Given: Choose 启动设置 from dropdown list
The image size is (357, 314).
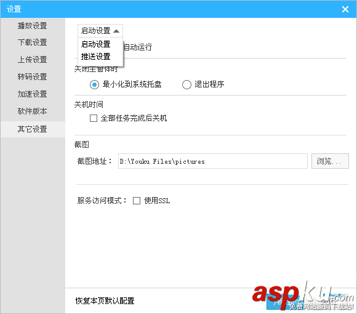Looking at the screenshot, I should click(100, 44).
